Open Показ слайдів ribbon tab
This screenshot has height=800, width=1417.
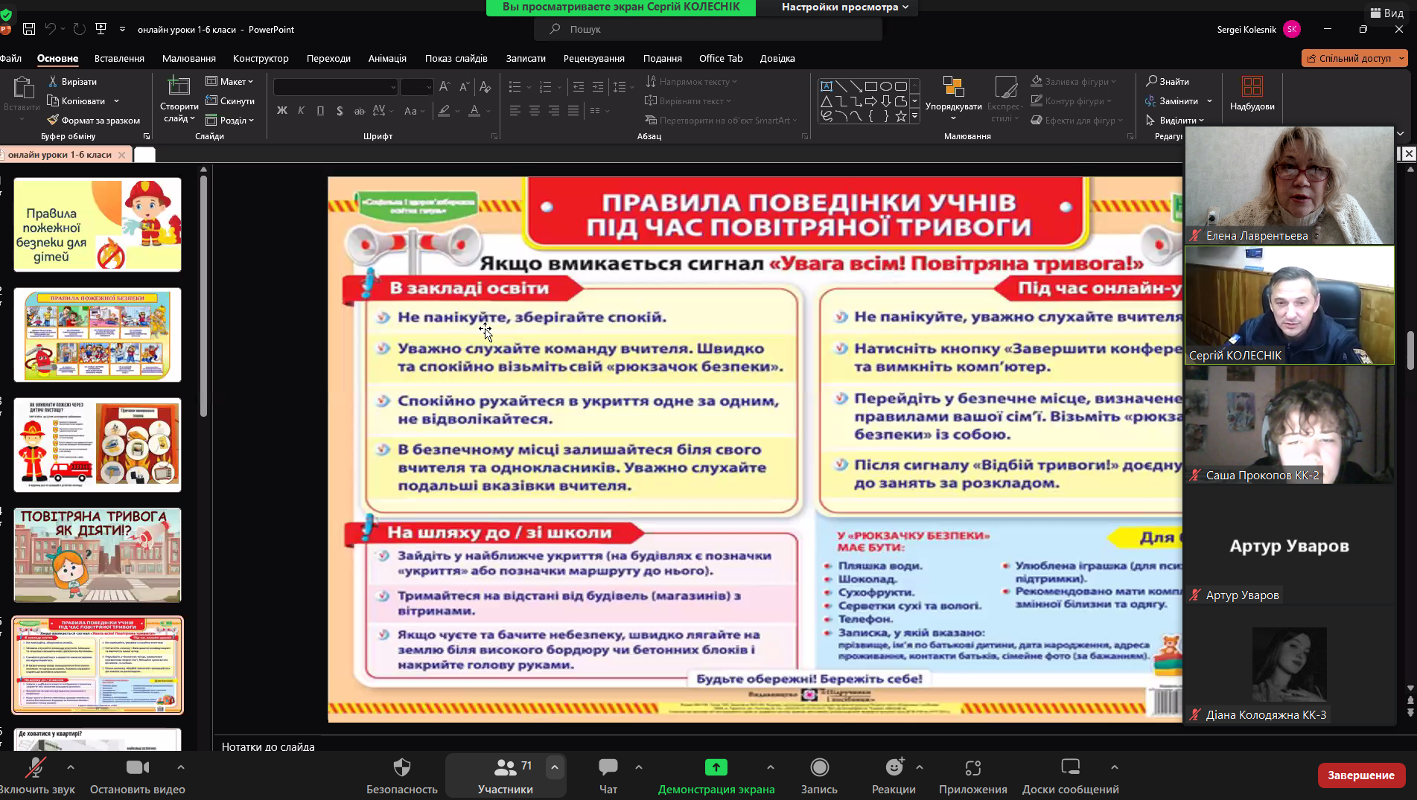coord(456,58)
